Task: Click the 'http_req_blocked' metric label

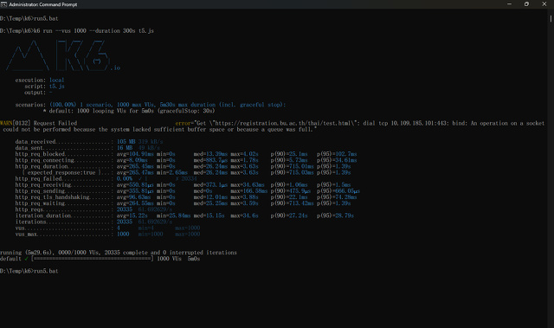Action: pyautogui.click(x=40, y=154)
